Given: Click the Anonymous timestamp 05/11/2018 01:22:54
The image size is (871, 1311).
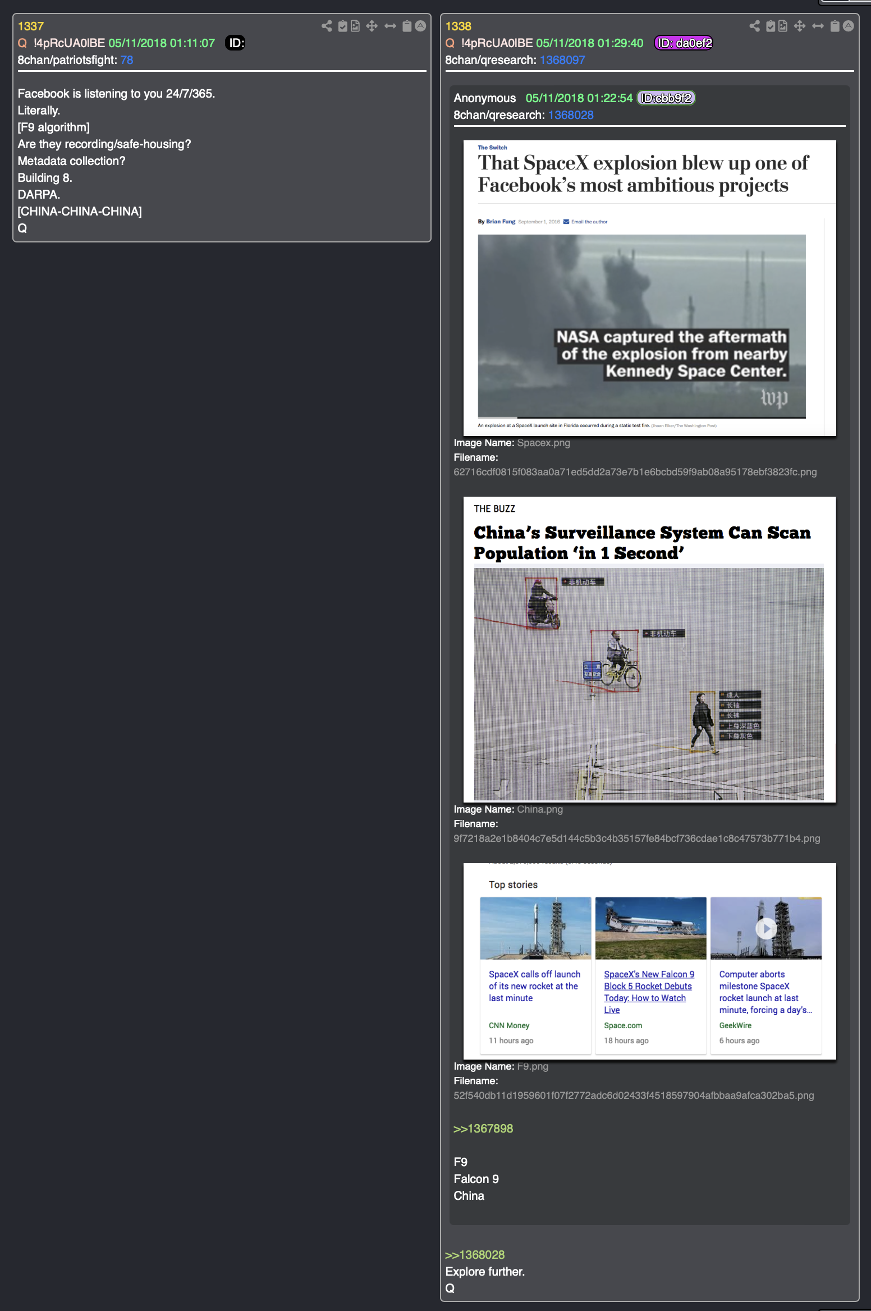Looking at the screenshot, I should [579, 98].
